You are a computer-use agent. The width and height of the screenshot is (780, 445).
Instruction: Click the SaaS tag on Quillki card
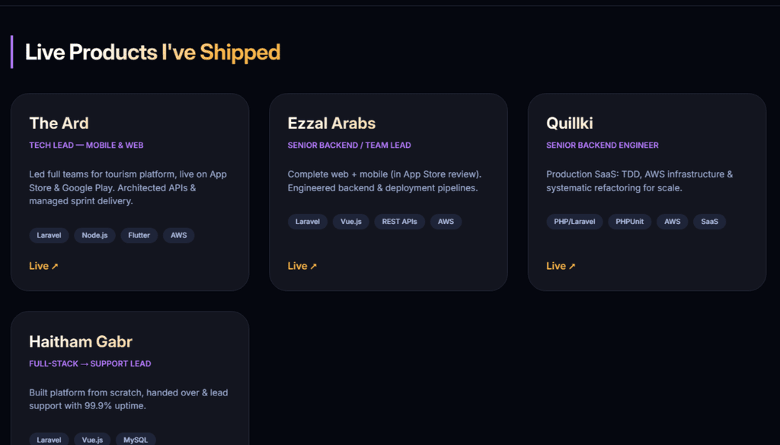709,222
